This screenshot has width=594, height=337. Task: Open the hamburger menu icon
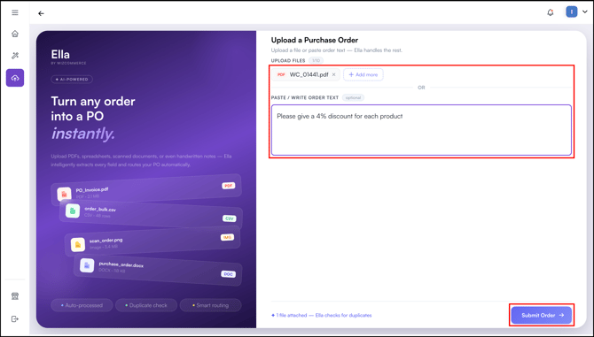click(15, 13)
